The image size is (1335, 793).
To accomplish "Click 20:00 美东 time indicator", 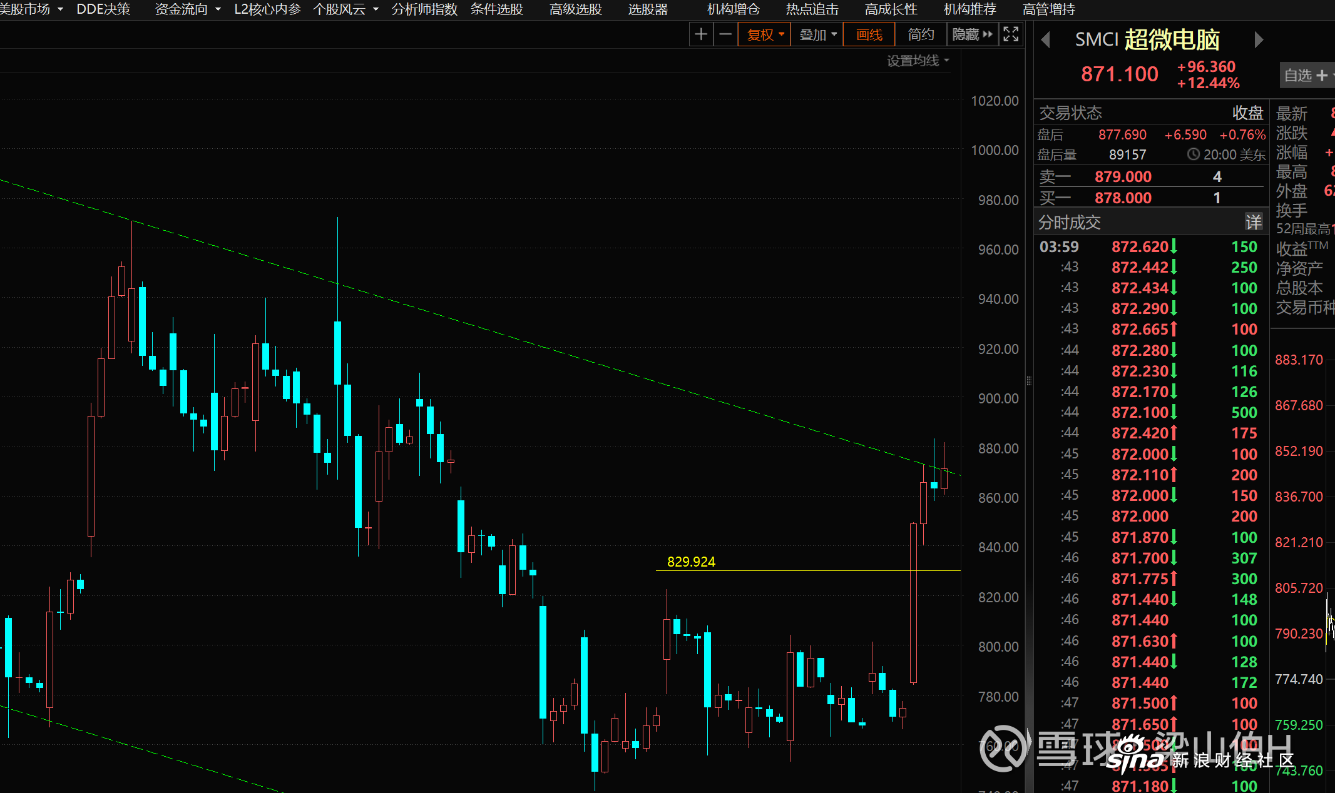I will [1226, 154].
